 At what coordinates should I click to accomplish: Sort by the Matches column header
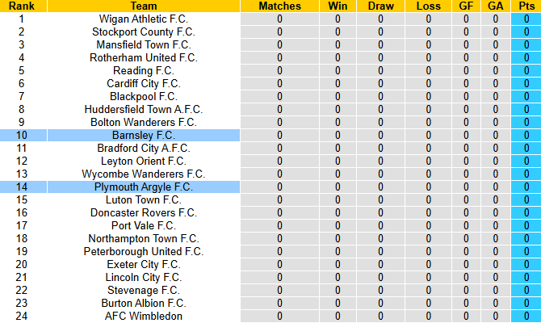(279, 6)
